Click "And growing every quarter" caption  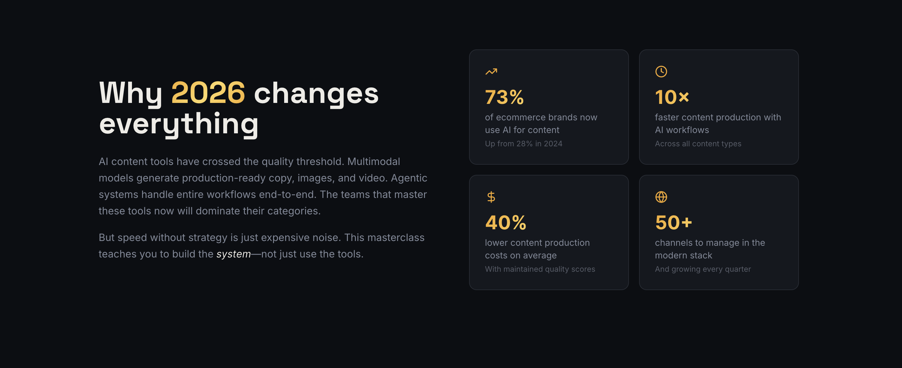(x=703, y=269)
